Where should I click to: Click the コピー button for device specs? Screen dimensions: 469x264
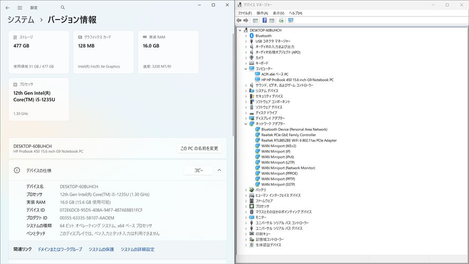(198, 171)
